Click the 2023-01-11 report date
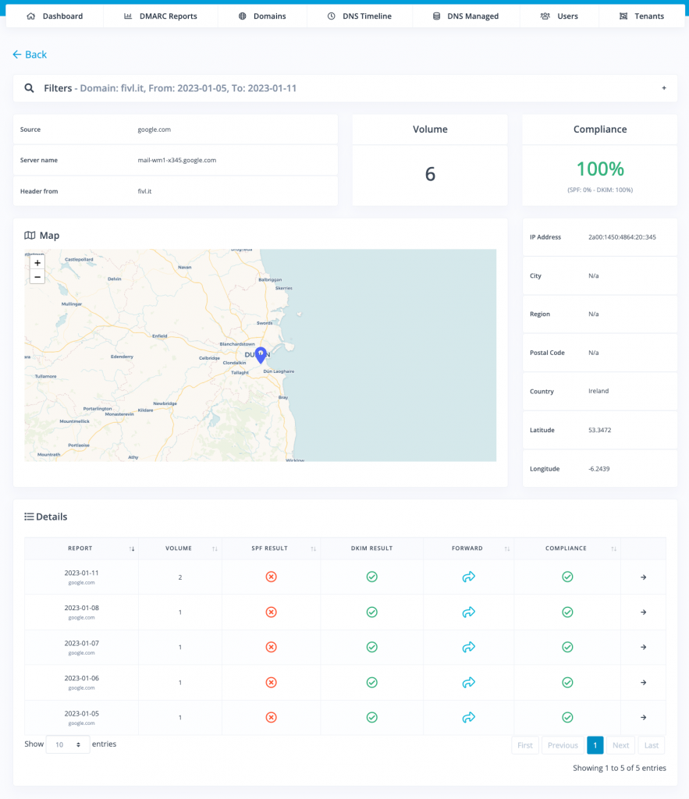The height and width of the screenshot is (799, 689). pos(81,573)
